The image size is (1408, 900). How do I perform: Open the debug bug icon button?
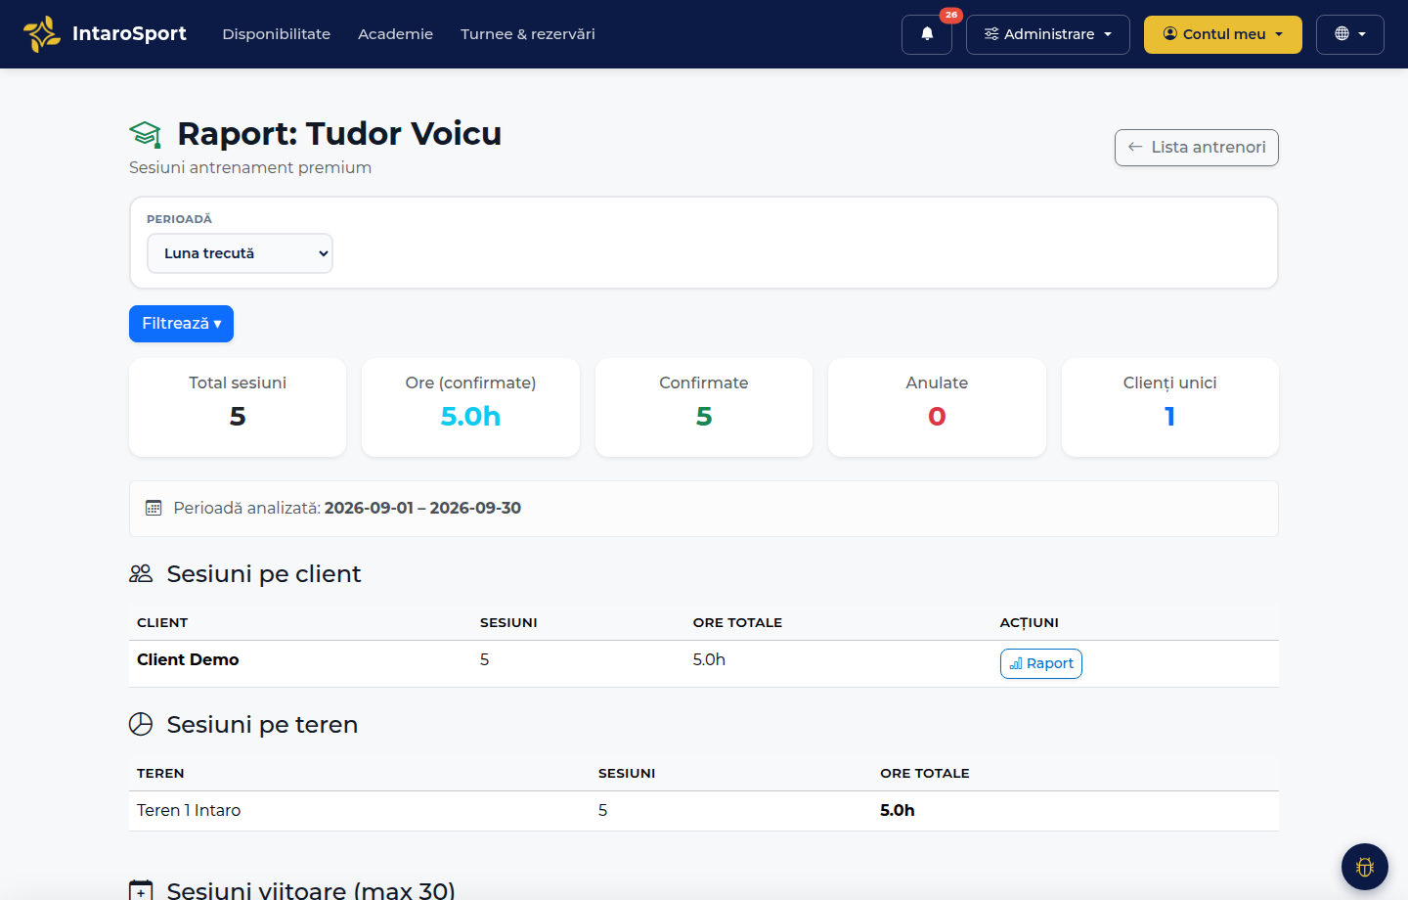(x=1365, y=867)
